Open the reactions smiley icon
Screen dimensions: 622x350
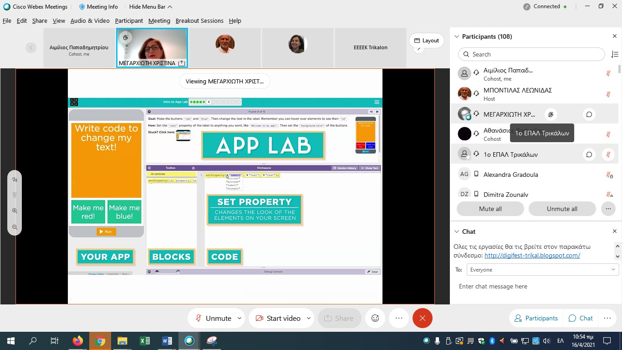[x=375, y=318]
